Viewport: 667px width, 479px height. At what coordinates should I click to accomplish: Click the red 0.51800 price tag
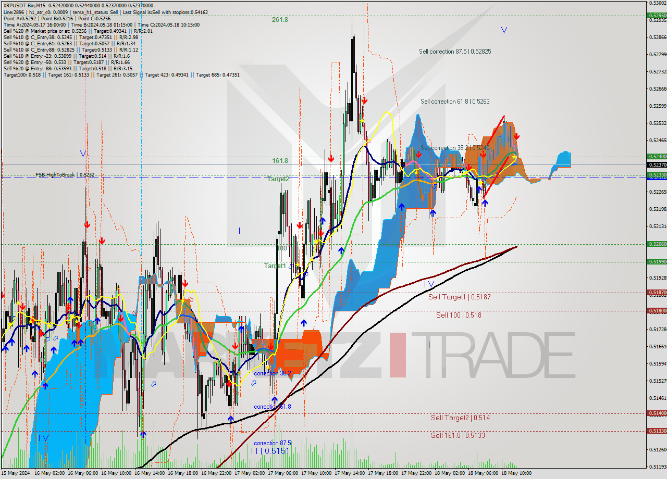click(657, 310)
